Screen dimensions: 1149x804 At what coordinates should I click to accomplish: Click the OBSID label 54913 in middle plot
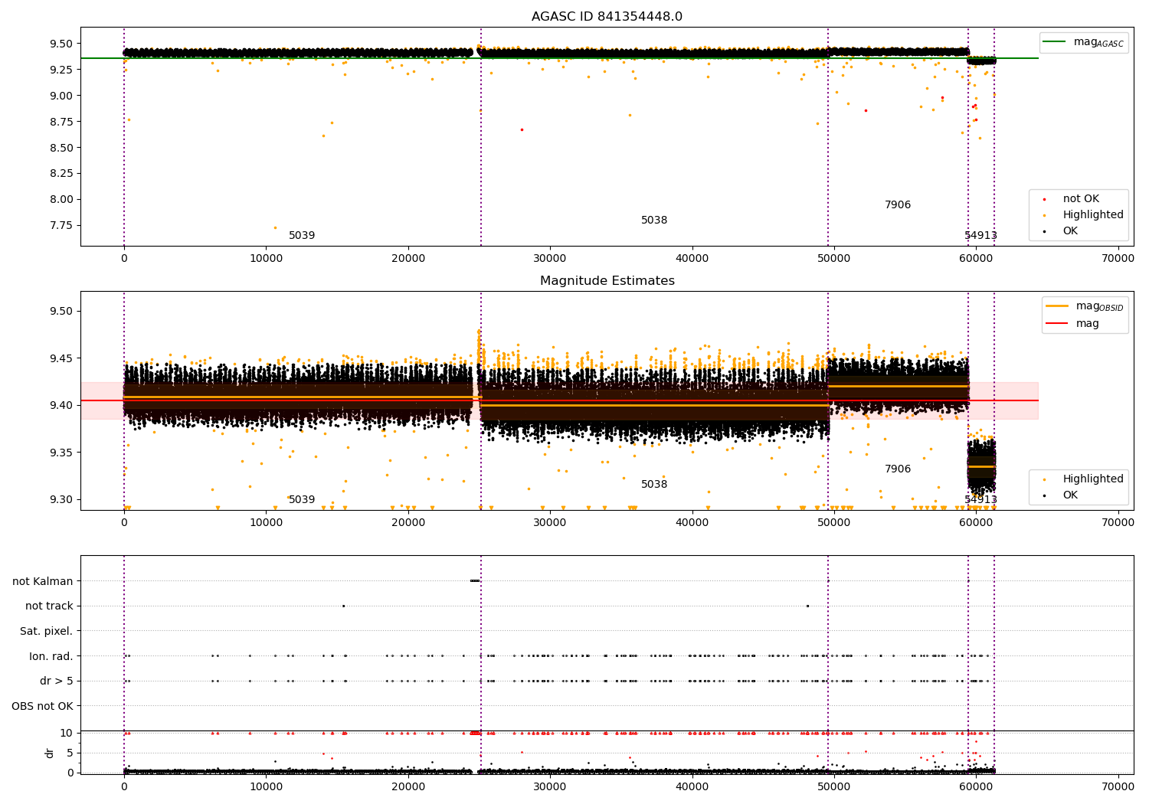[x=980, y=500]
